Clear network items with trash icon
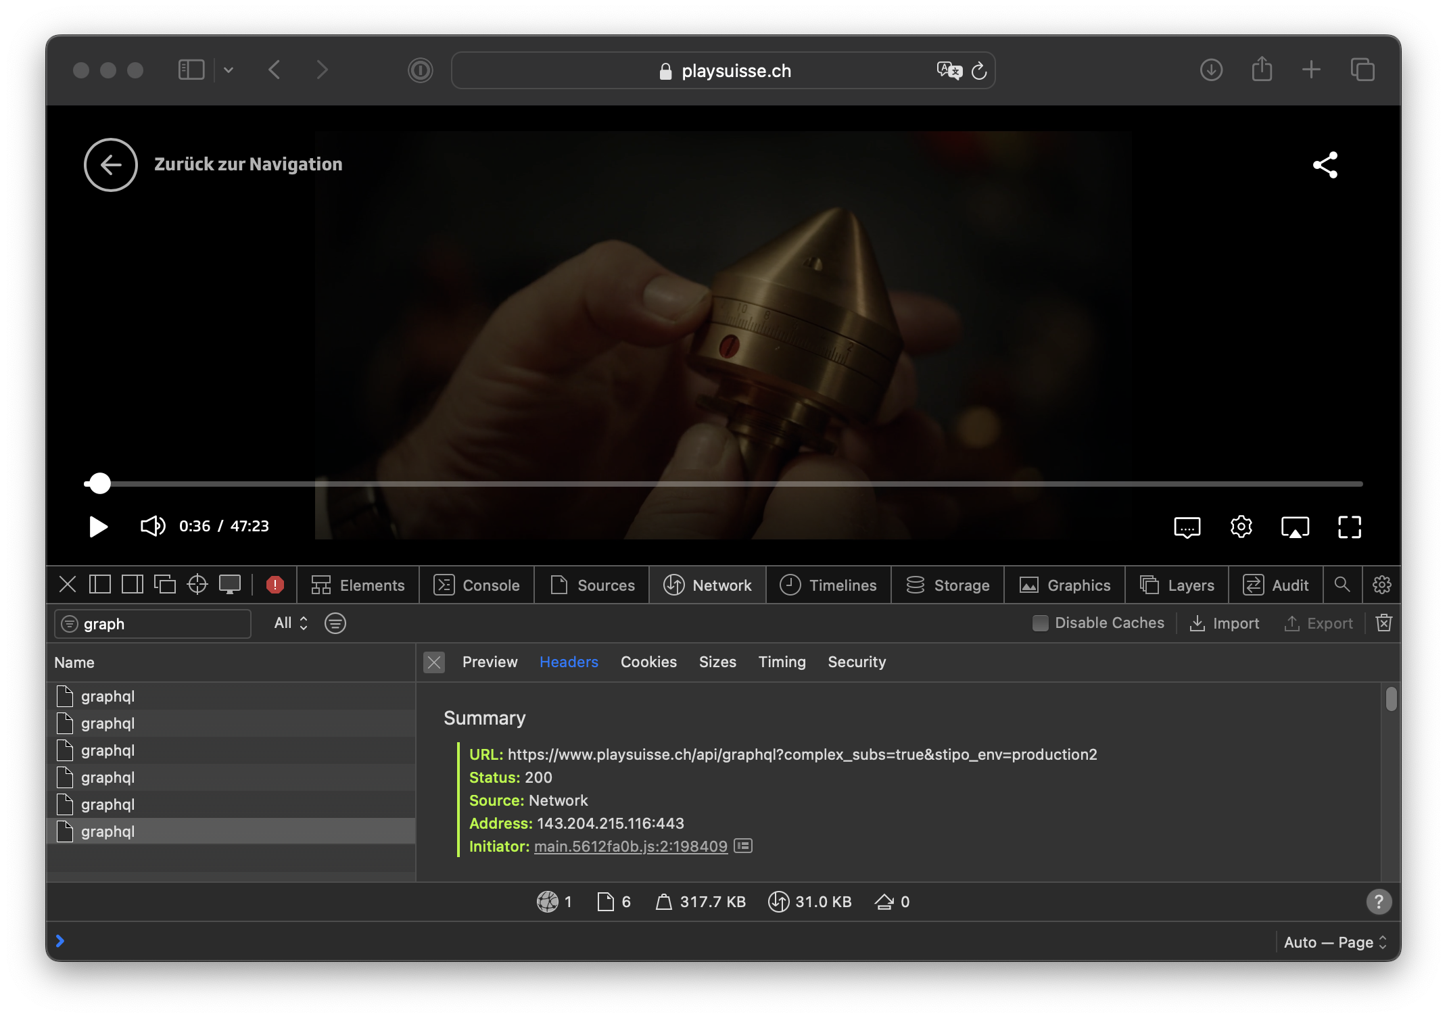1447x1018 pixels. (x=1384, y=623)
